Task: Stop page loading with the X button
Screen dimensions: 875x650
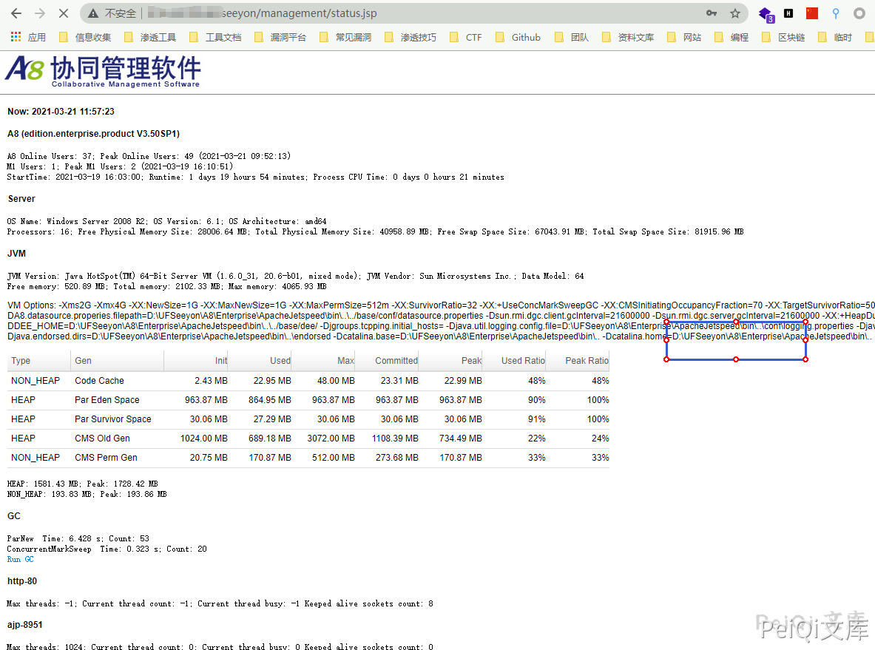Action: tap(63, 13)
